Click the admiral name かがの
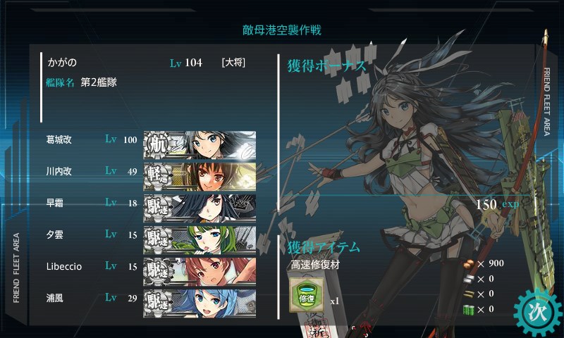 (x=62, y=63)
